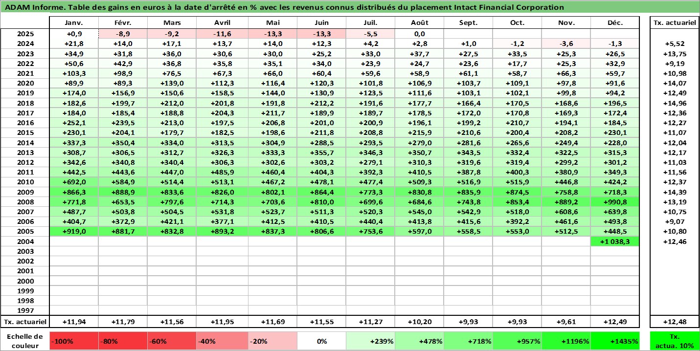Click the +252,1 cell in 2016 row
The height and width of the screenshot is (351, 700).
click(x=74, y=123)
